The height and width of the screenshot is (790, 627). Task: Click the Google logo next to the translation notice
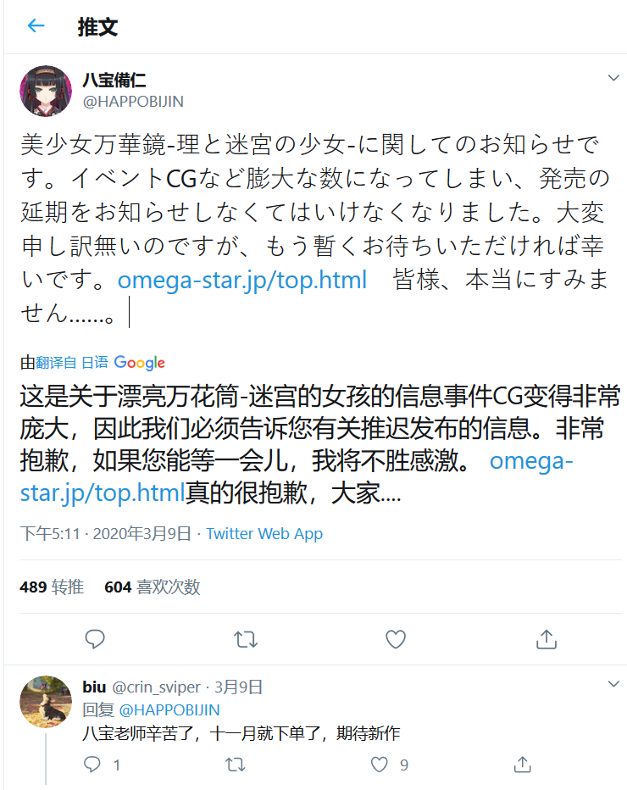pyautogui.click(x=138, y=363)
